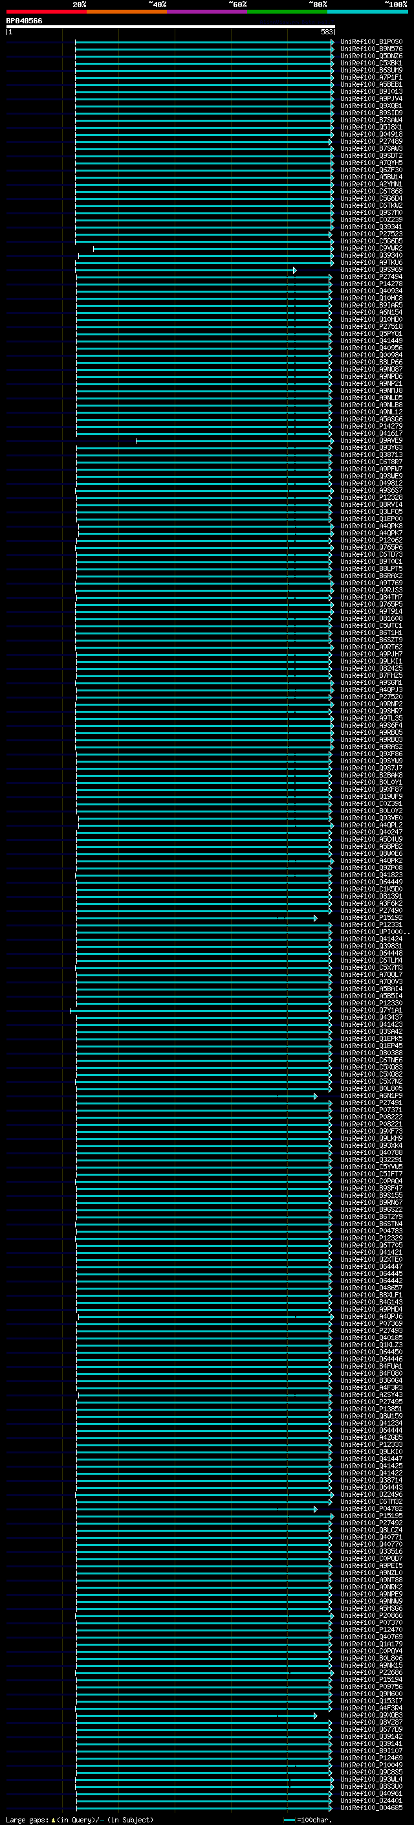Select the UniRef100_Q9AVE9 label
Image resolution: width=414 pixels, height=1825 pixels.
[371, 441]
